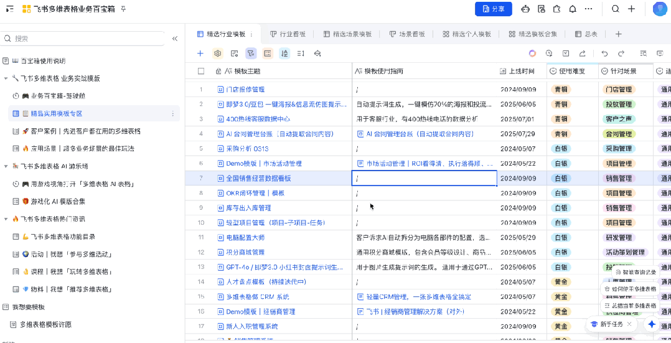
Task: Pin the document with the pin icon
Action: [x=123, y=9]
